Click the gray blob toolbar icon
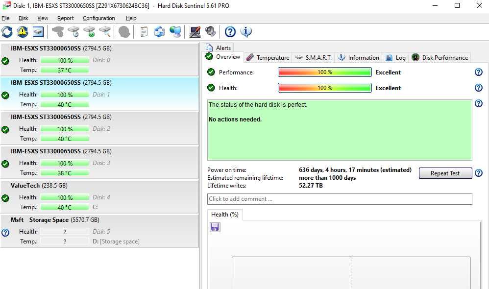 124,32
